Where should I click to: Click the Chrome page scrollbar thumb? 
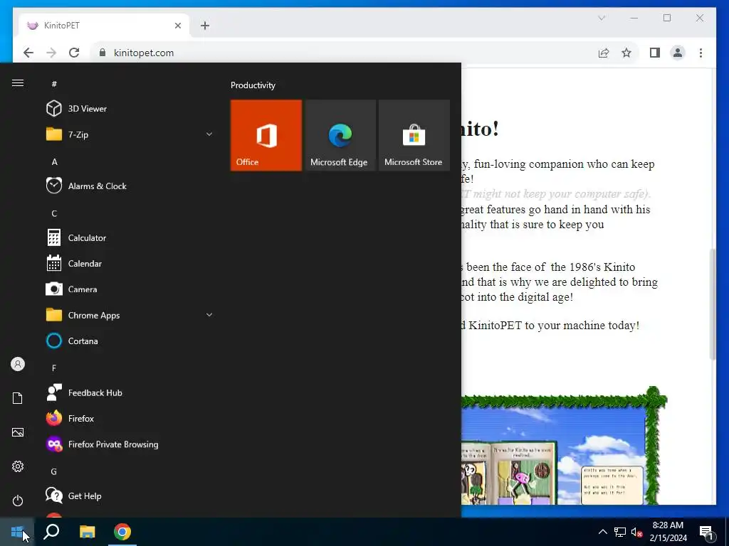pos(712,304)
